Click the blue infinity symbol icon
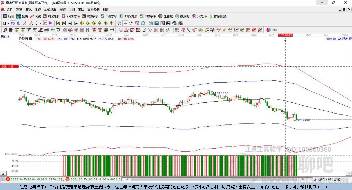Screen dimensions: 352x190 (x=275, y=30)
